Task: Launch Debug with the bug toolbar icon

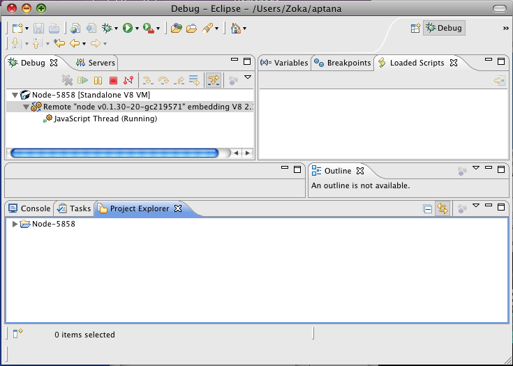Action: [107, 28]
